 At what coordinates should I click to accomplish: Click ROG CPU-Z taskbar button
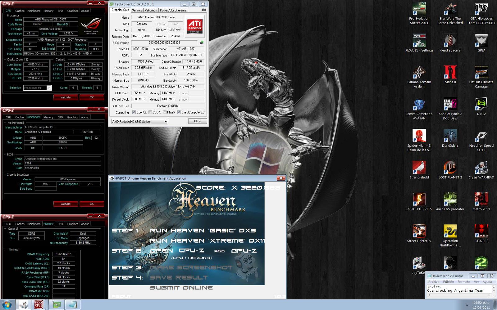pos(39,305)
